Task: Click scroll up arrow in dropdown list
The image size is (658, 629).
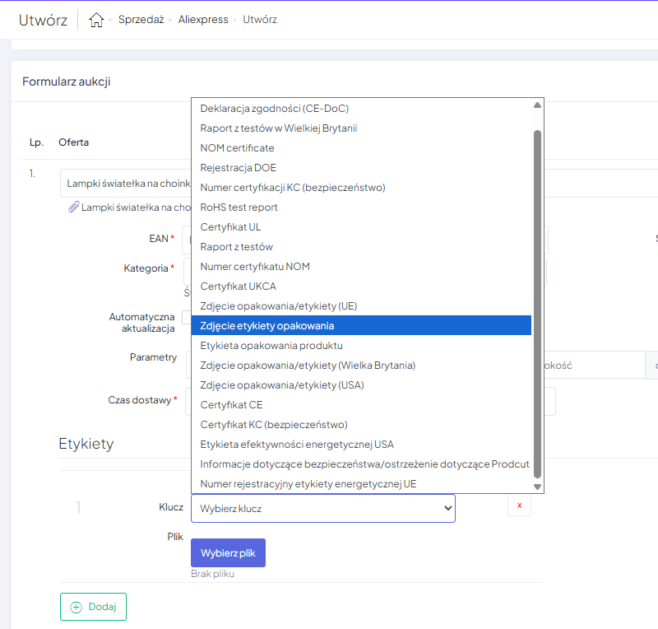Action: pyautogui.click(x=537, y=105)
